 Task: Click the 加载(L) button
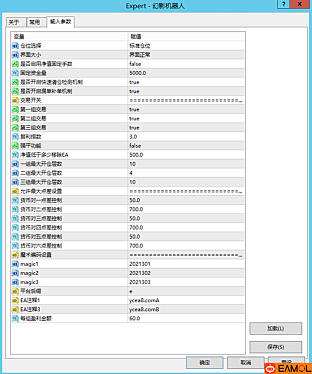275,329
